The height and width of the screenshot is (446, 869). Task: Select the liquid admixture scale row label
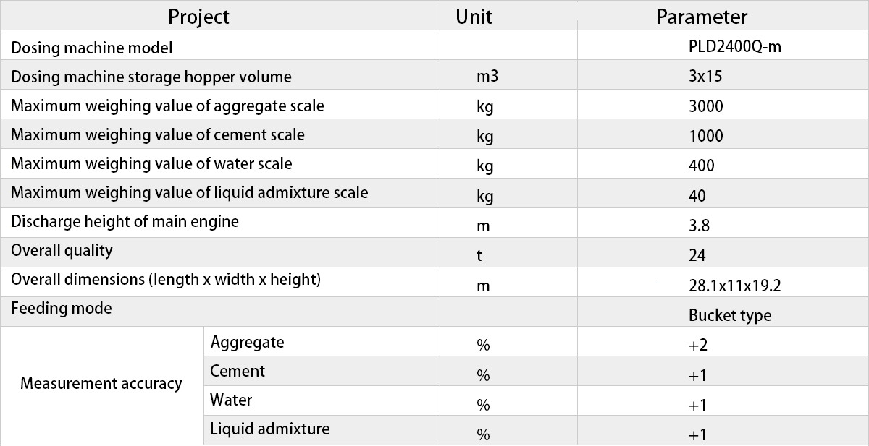(x=190, y=193)
